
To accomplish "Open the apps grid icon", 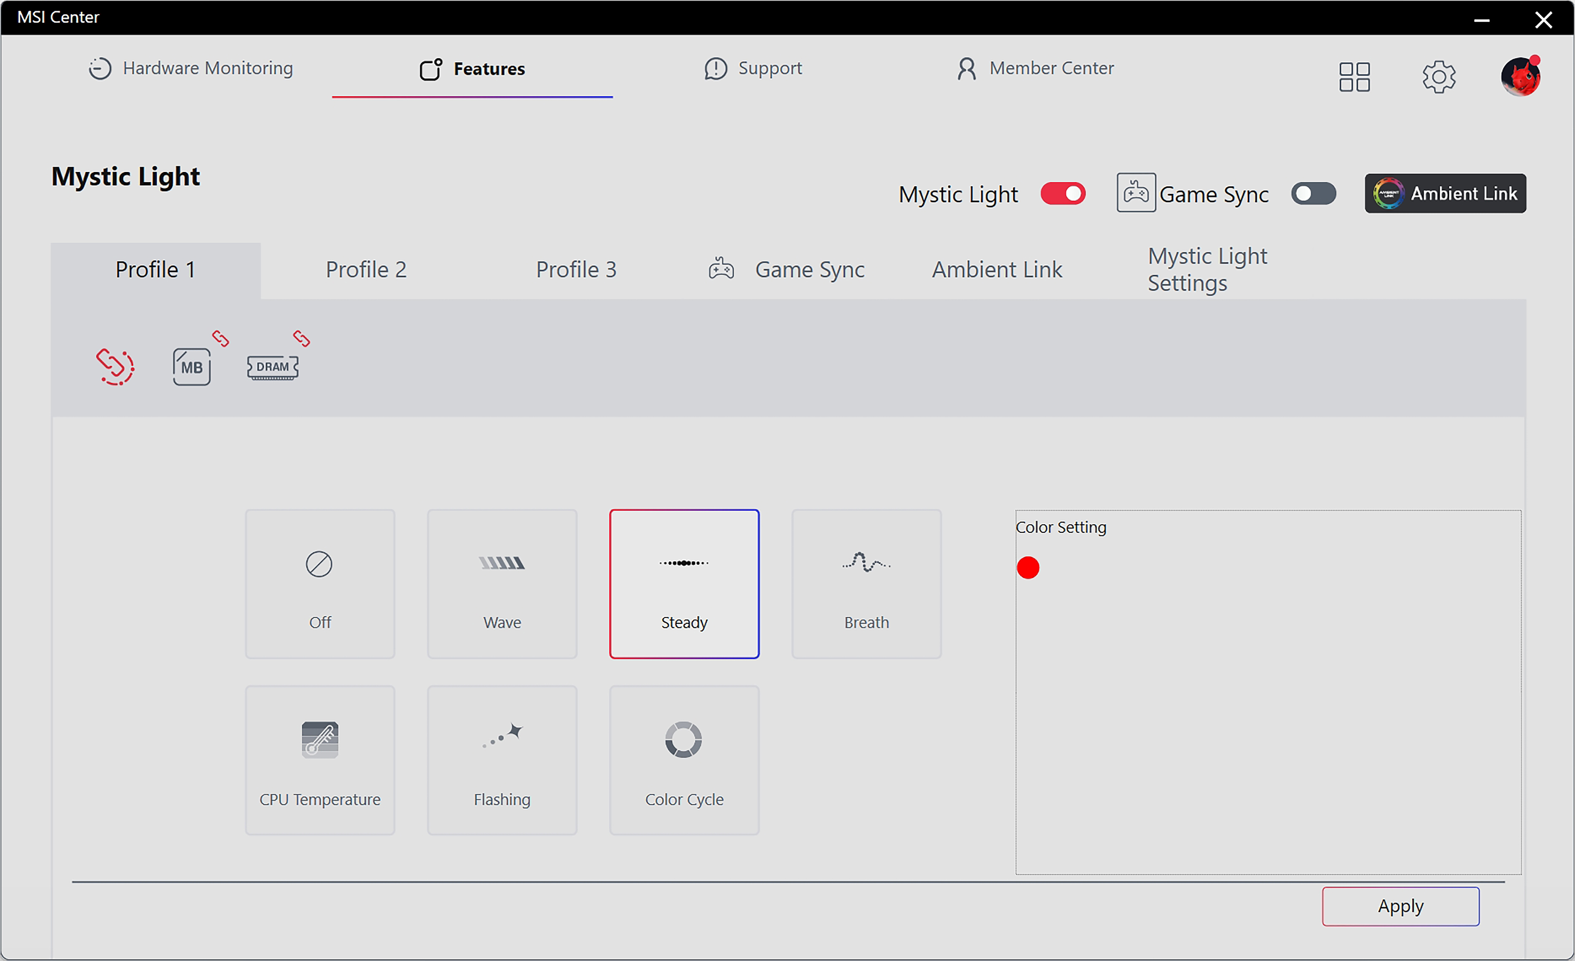I will 1354,77.
